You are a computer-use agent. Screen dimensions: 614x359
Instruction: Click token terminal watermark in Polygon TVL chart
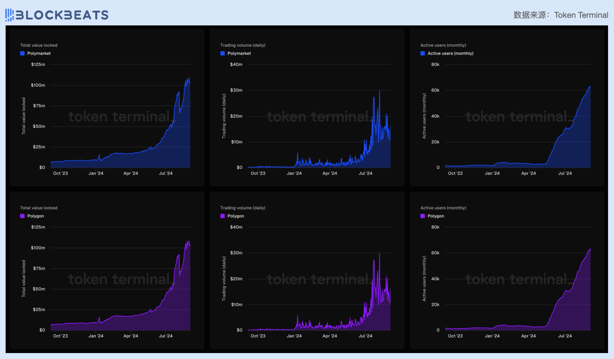[x=121, y=279]
